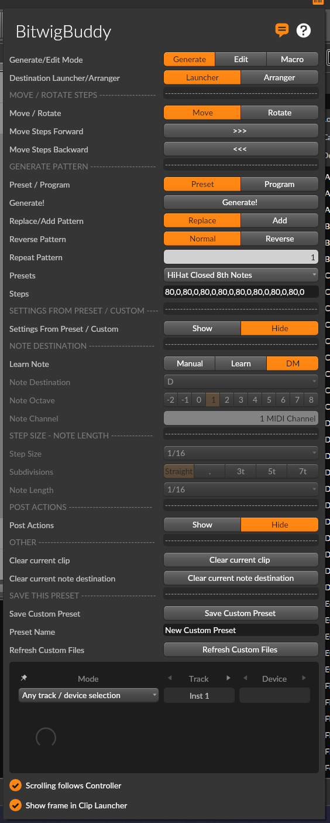
Task: Select Reverse pattern direction
Action: click(x=280, y=239)
